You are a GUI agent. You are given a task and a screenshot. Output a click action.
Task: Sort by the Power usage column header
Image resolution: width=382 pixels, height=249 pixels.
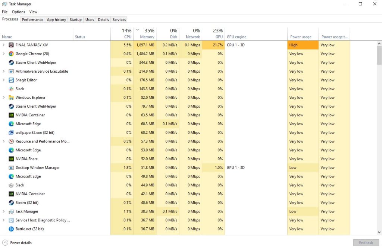(303, 34)
